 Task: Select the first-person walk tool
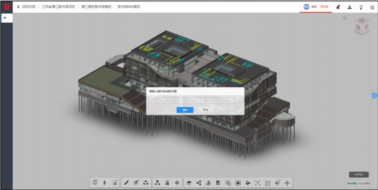[104, 183]
